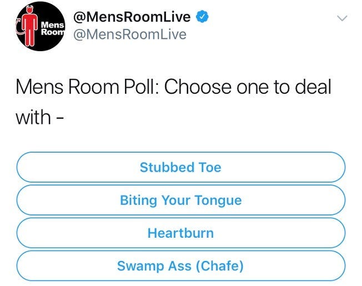The image size is (362, 286).
Task: Select the Biting Your Tongue option
Action: click(x=180, y=200)
